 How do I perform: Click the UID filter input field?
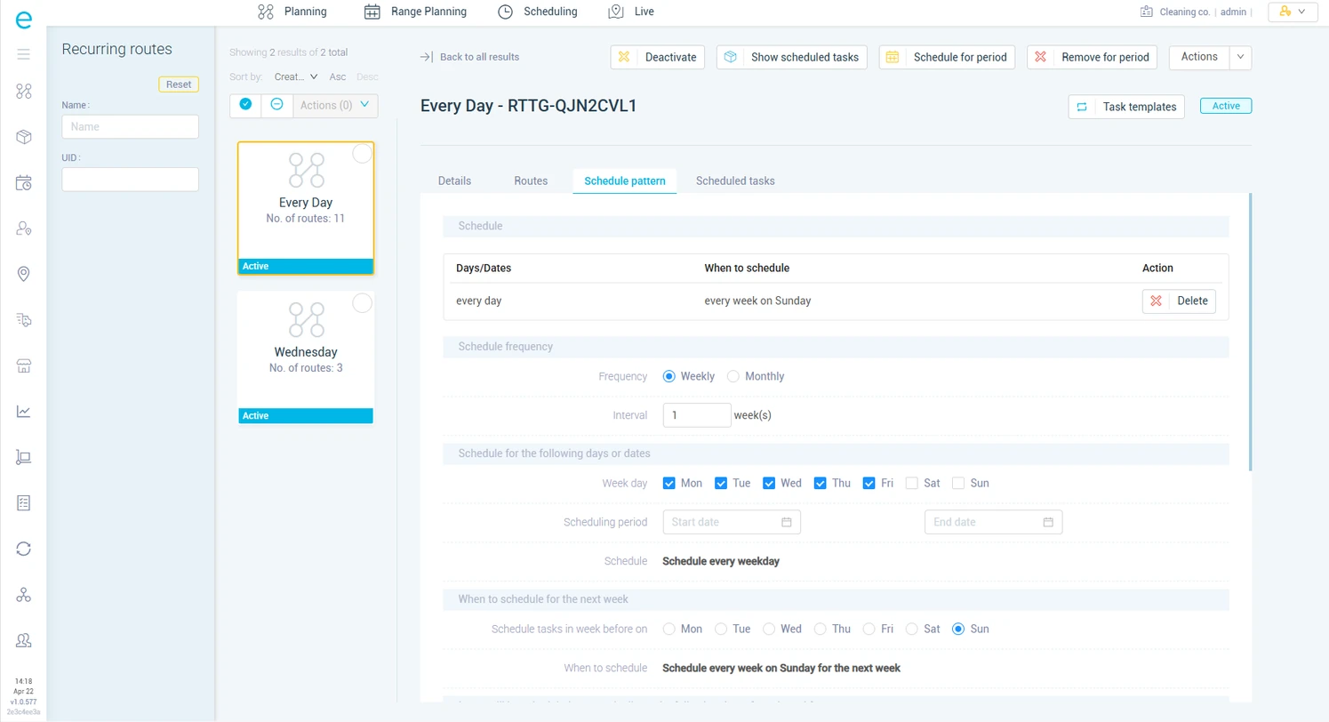click(130, 180)
